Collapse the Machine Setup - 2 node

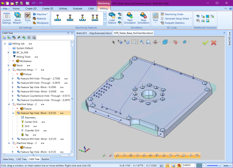pyautogui.click(x=9, y=104)
